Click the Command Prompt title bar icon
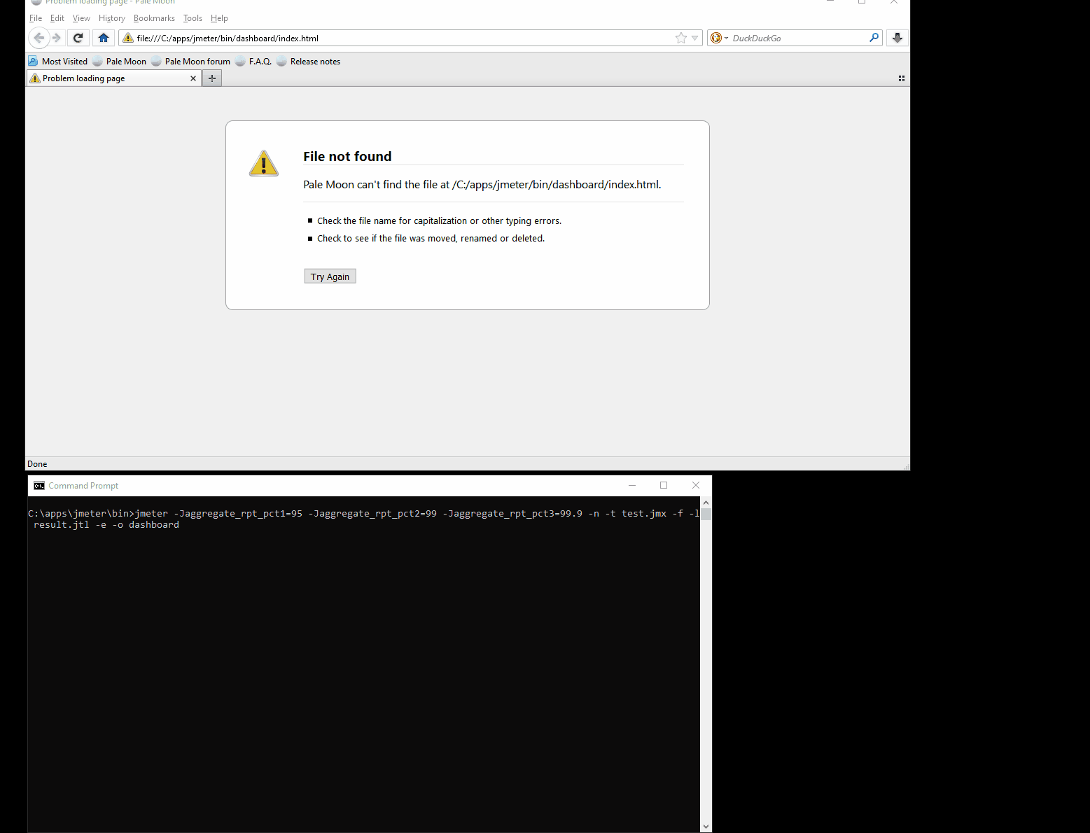The image size is (1090, 833). [39, 486]
